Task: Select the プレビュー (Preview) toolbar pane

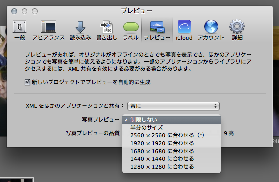Action: coord(157,30)
